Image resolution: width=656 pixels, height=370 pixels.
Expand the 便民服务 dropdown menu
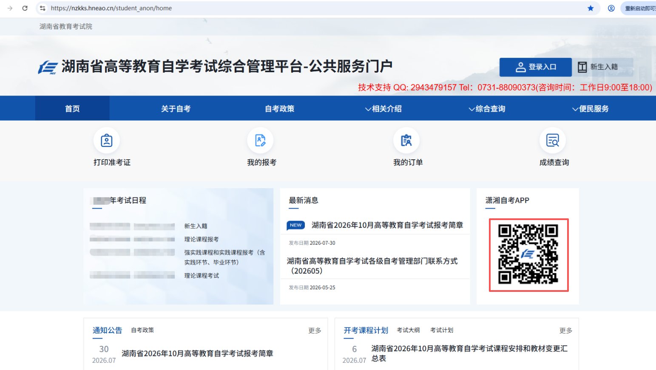[590, 109]
